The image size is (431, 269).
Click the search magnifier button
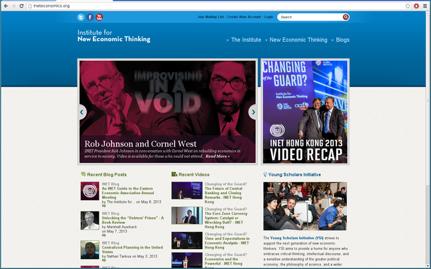[x=345, y=17]
